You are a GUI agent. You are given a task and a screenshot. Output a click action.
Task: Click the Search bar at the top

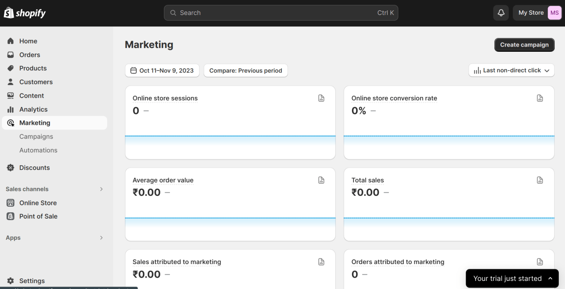click(x=281, y=12)
